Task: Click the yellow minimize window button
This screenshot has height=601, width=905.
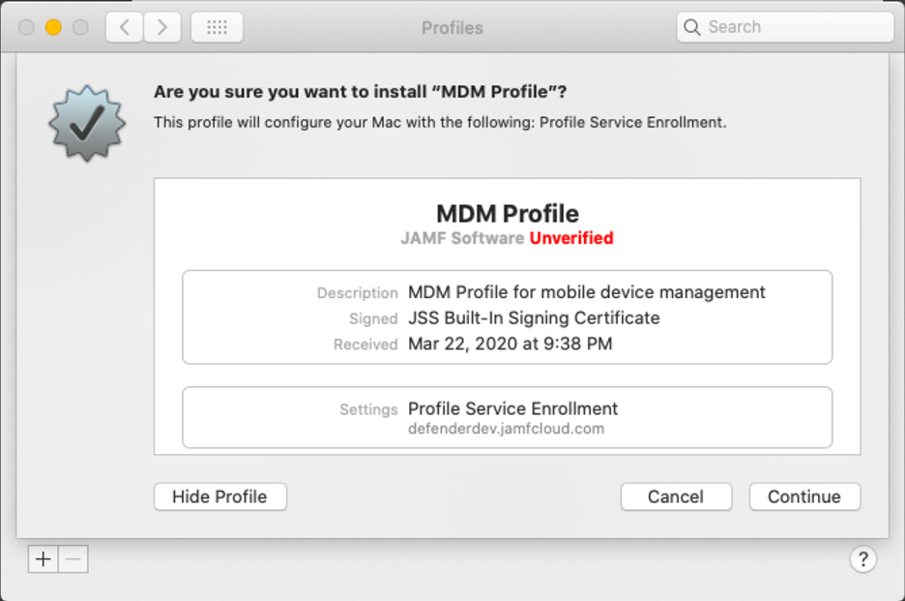Action: (x=53, y=27)
